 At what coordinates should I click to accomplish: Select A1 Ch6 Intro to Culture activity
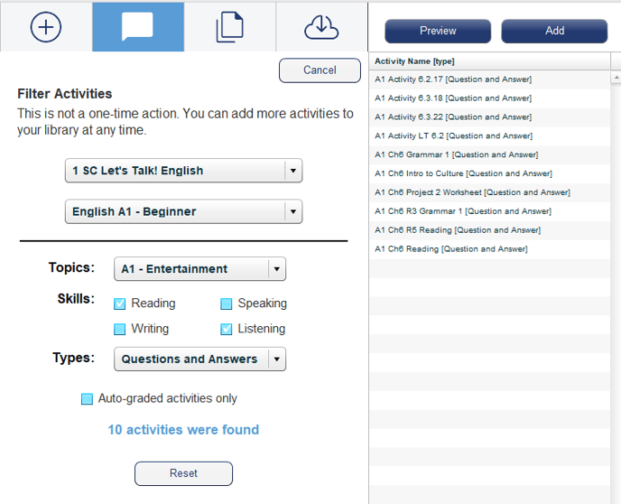(489, 173)
